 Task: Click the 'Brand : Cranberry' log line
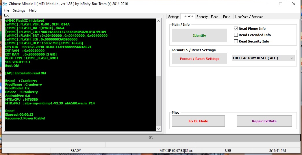(21, 81)
